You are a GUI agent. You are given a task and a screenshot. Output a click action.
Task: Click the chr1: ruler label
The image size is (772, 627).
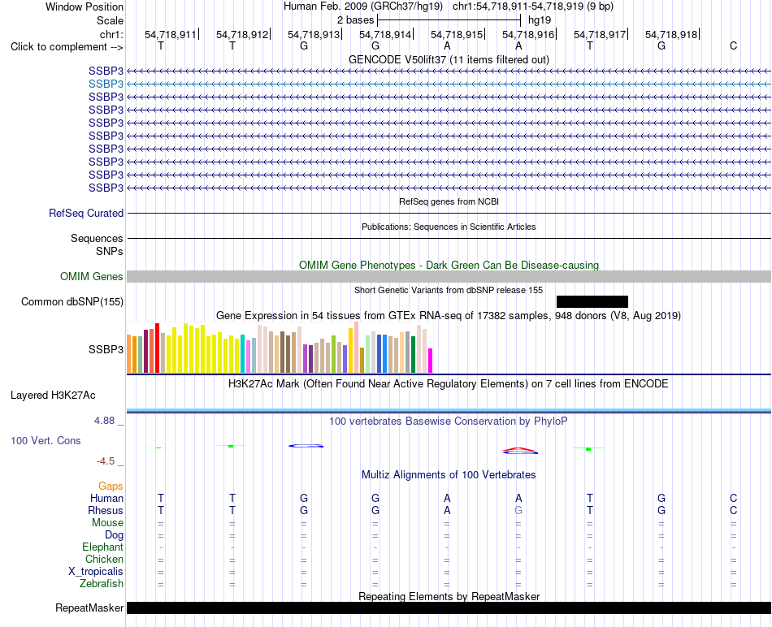pyautogui.click(x=112, y=34)
